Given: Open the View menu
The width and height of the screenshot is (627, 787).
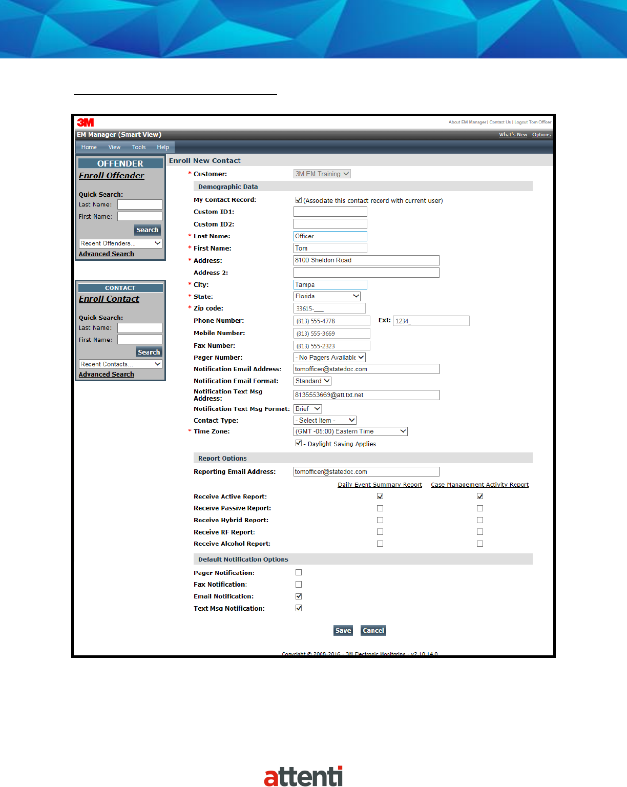Looking at the screenshot, I should pos(114,147).
